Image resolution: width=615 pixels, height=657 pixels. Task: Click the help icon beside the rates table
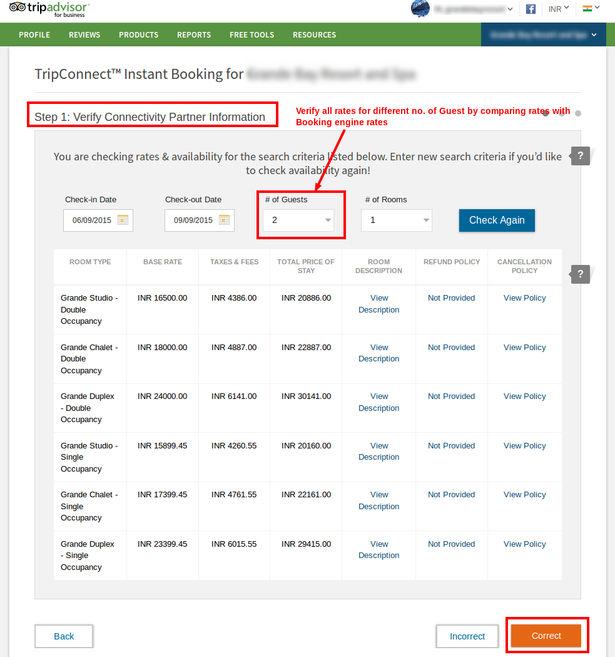[x=580, y=274]
